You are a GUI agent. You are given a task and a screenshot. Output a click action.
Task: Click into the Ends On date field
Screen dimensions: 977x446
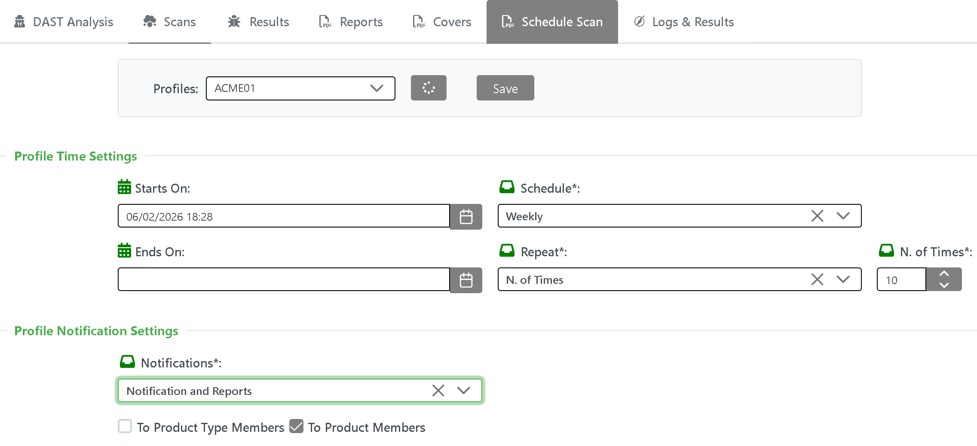[284, 279]
